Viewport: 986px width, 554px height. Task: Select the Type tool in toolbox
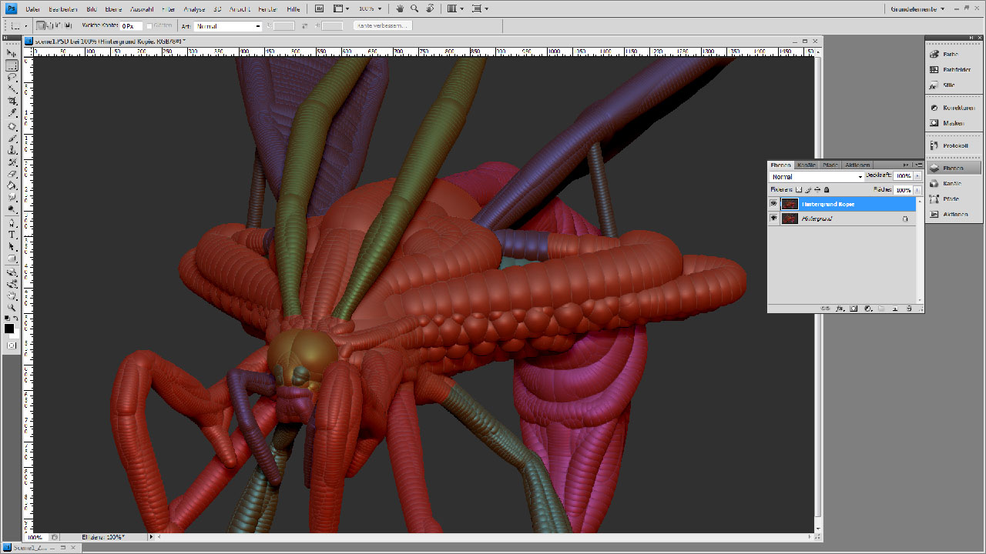coord(12,234)
